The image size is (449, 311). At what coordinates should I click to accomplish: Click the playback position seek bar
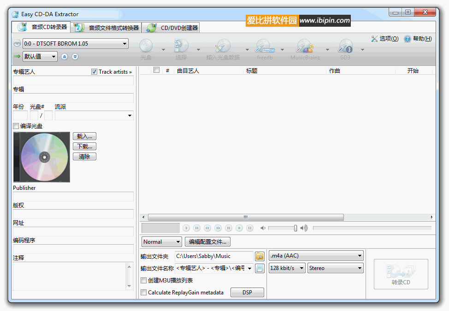coord(372,228)
